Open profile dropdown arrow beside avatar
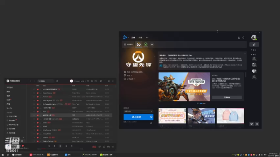 coord(258,38)
